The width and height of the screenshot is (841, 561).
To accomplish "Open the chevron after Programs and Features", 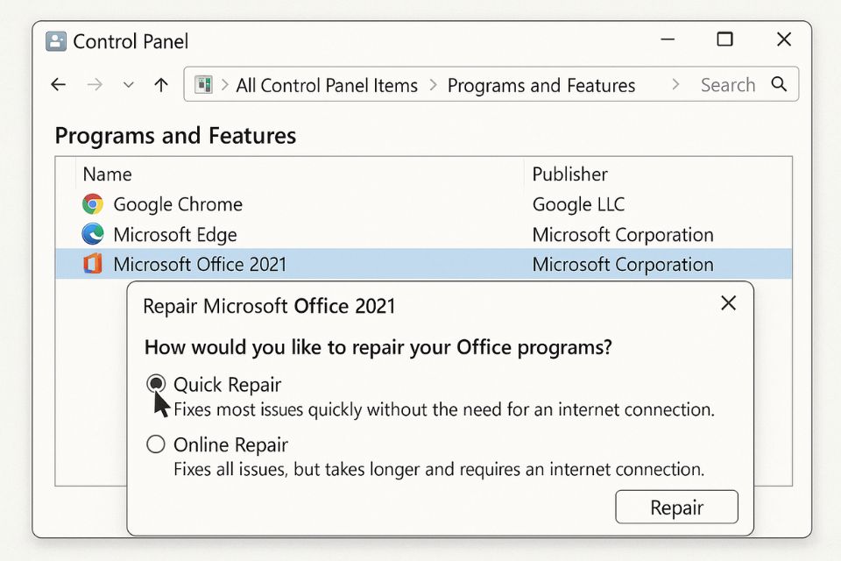I will [675, 84].
